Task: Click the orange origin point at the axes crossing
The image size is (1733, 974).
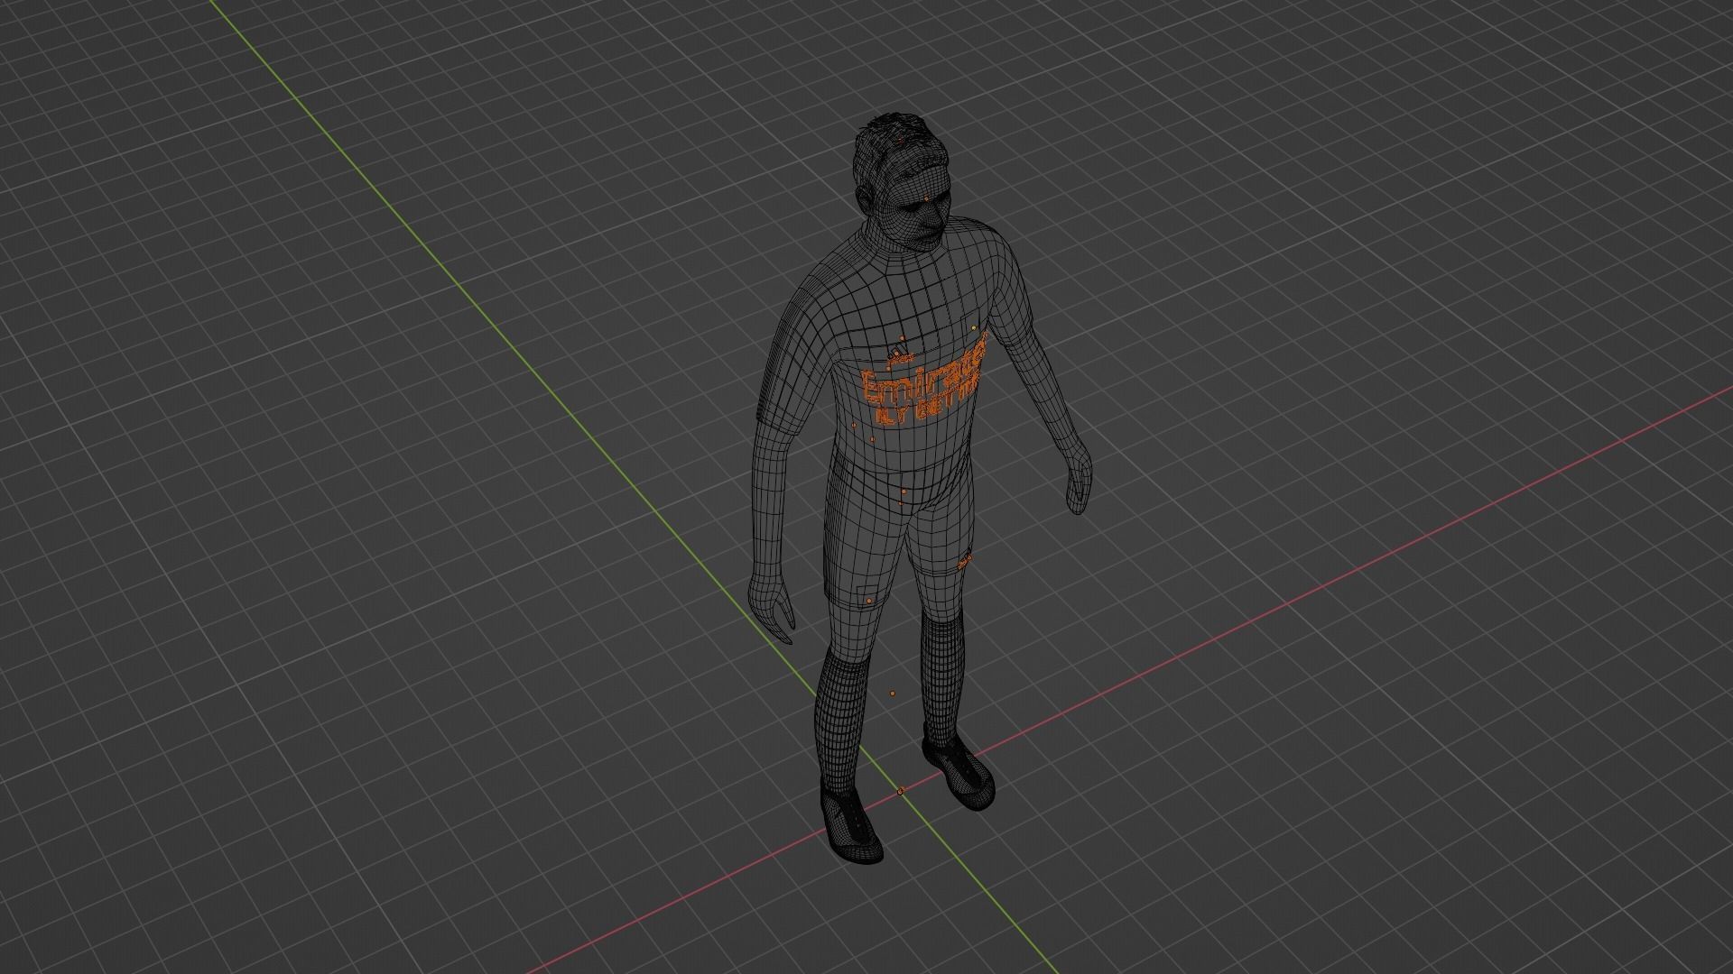Action: pyautogui.click(x=900, y=792)
